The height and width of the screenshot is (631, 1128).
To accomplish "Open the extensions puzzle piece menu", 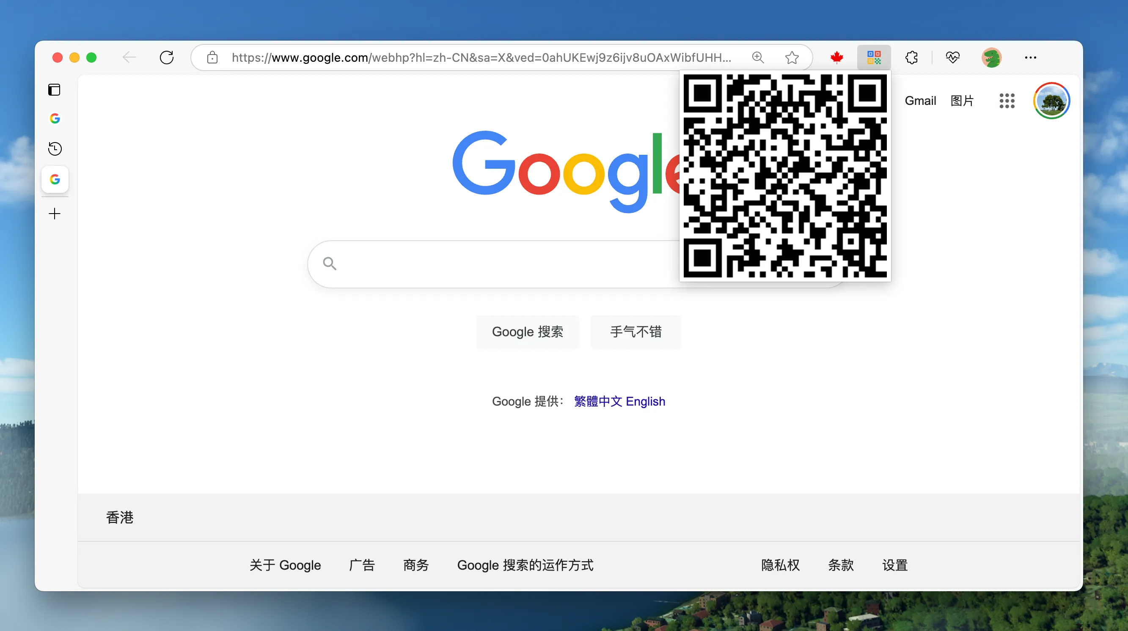I will 911,58.
